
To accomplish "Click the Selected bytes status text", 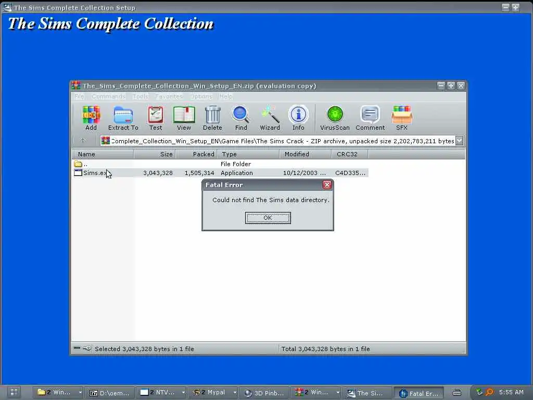I will pos(144,348).
